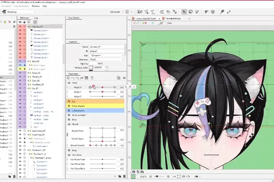
Task: Expand the Mouth_XY tree node
Action: click(28, 77)
